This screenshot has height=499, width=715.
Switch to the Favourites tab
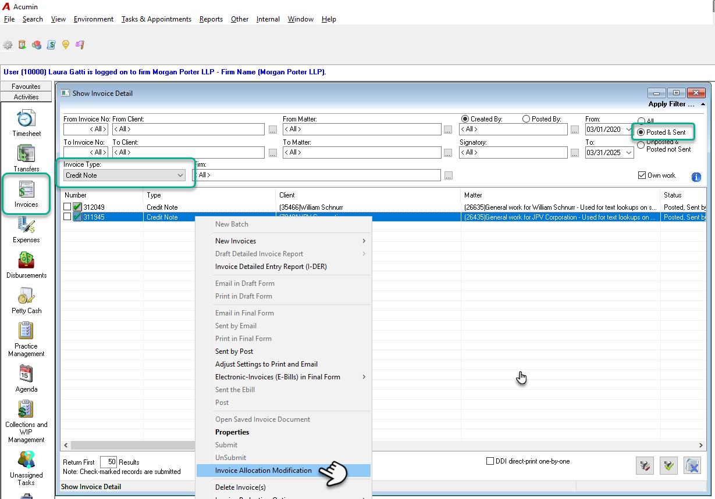point(26,87)
